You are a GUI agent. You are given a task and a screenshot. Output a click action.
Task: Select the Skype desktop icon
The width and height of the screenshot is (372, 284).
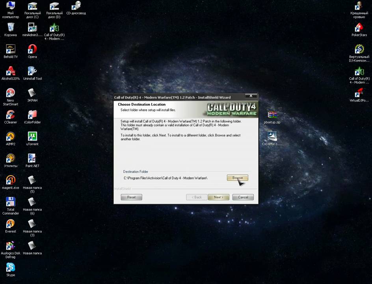10,270
